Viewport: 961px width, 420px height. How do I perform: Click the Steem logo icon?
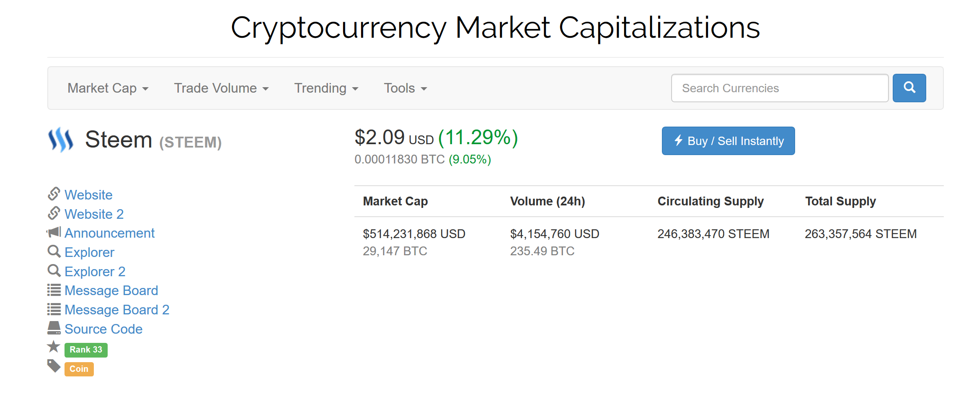point(61,140)
